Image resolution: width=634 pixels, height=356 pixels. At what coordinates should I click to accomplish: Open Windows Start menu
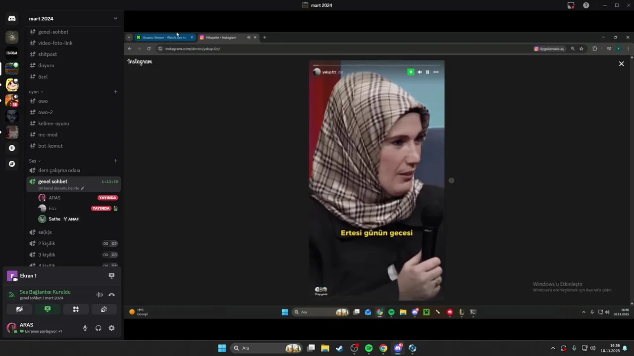(222, 348)
